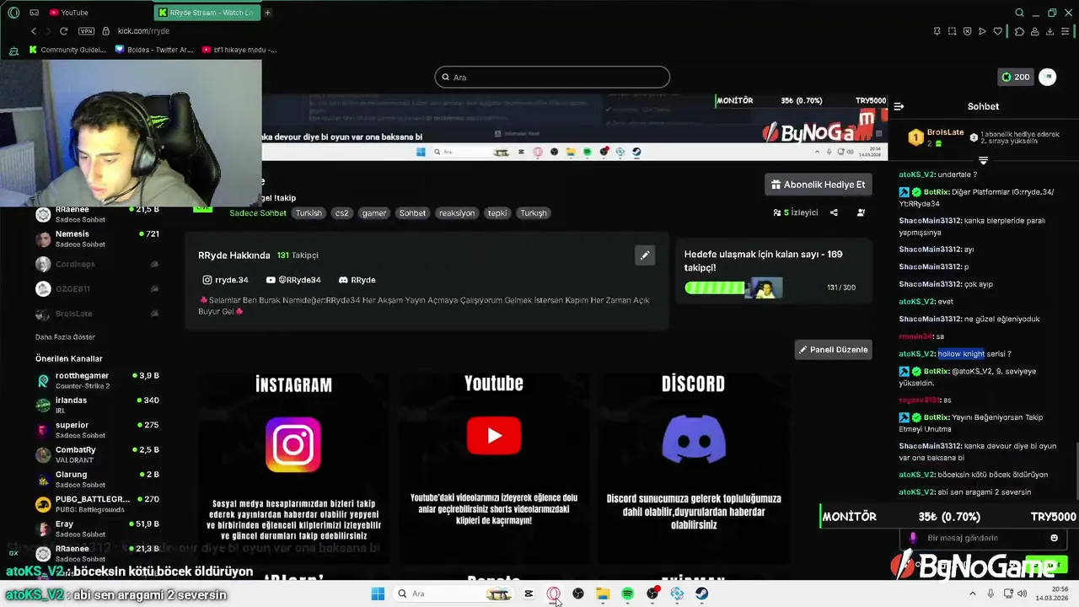Open rootthegamer recommended channel
Screen dimensions: 1079x607
click(97, 380)
